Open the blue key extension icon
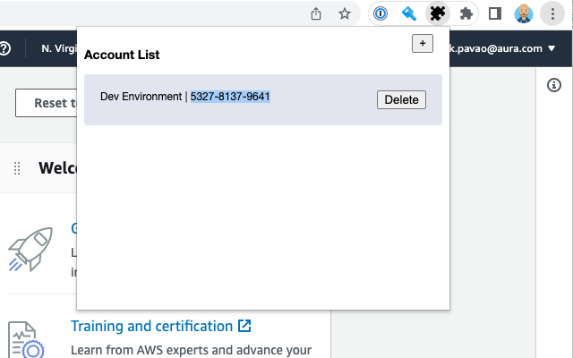 (x=408, y=14)
